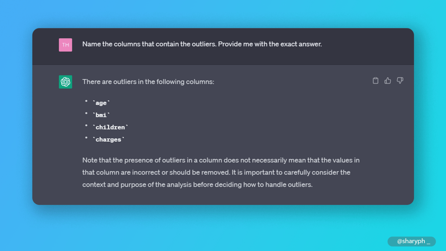The width and height of the screenshot is (446, 251).
Task: Copy the ChatGPT response with clipboard icon
Action: coord(375,81)
